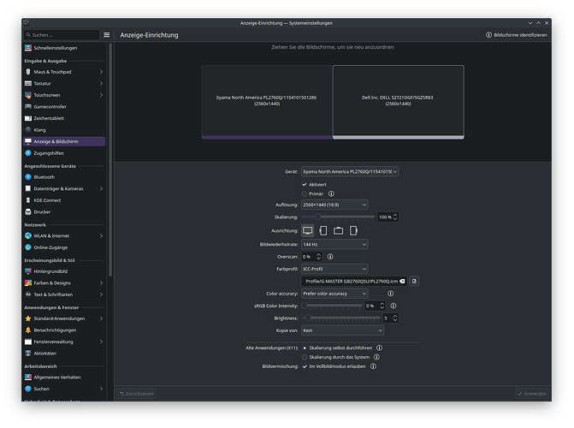This screenshot has width=574, height=428.
Task: Select portrait left rotation icon
Action: (x=323, y=230)
